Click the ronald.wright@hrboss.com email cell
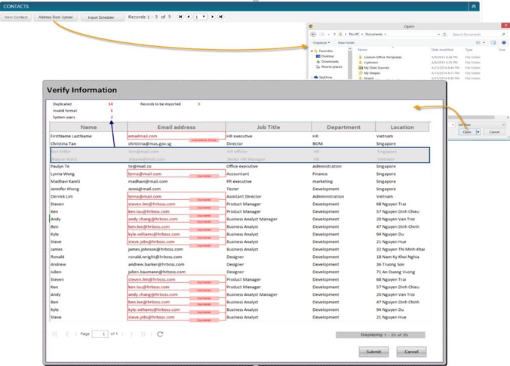 (155, 257)
